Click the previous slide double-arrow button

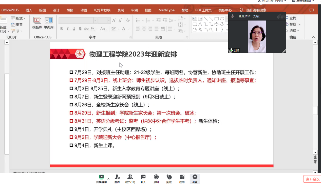[x=315, y=157]
